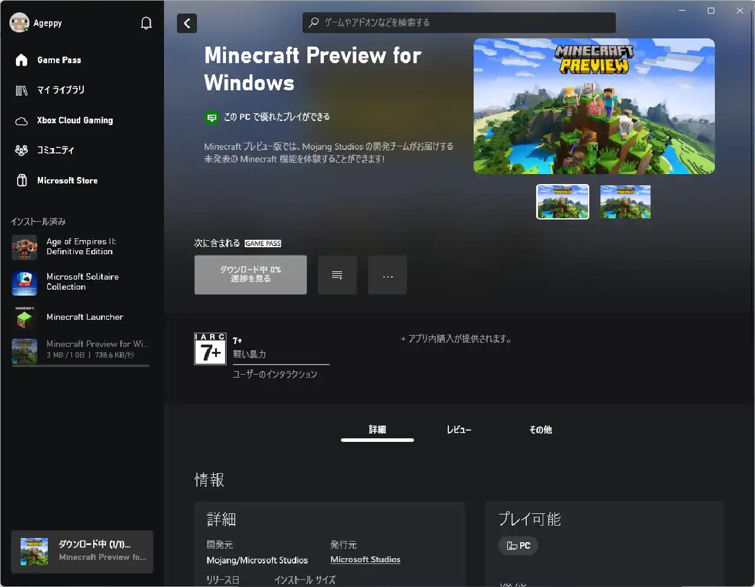Click the search field for games
The image size is (755, 587).
(459, 22)
